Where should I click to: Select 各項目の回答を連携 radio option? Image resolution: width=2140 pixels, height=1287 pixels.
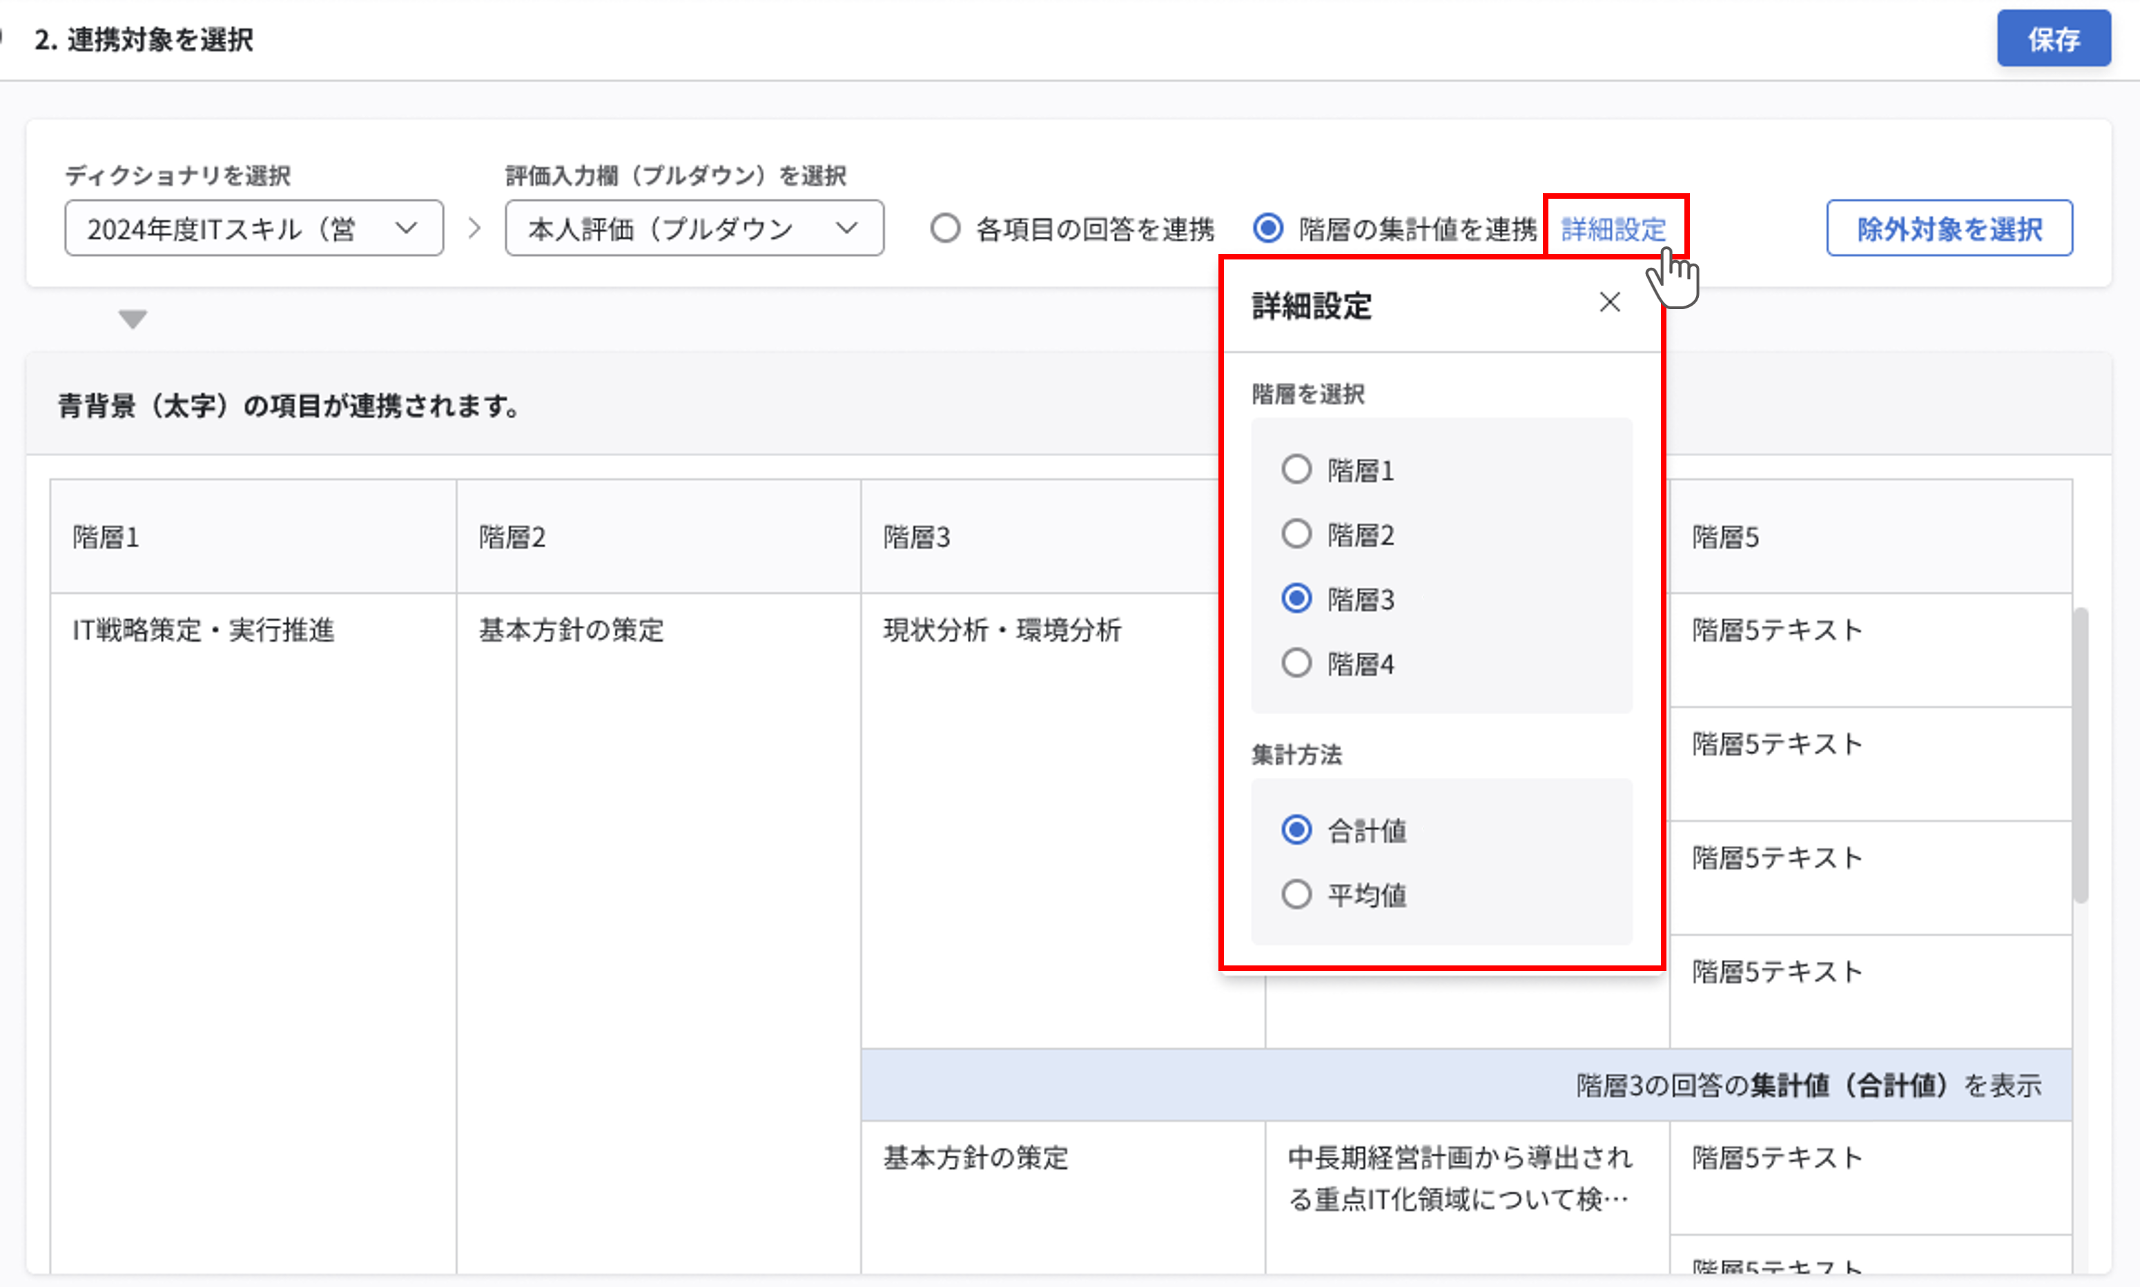(944, 229)
